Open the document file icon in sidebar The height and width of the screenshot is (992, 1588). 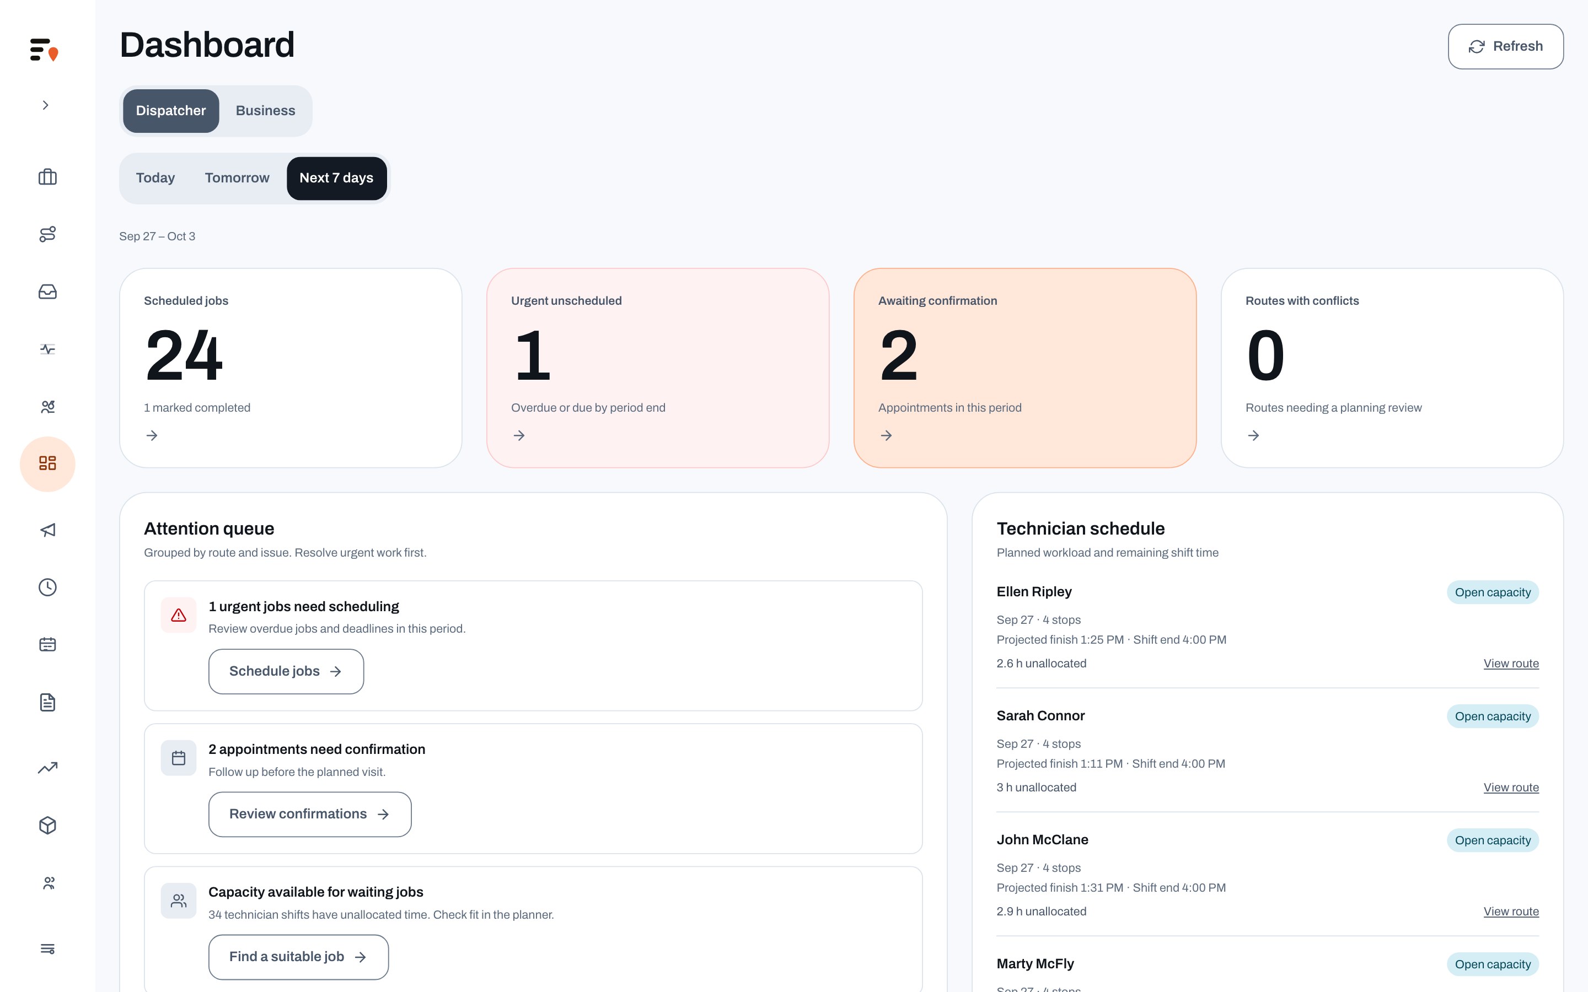click(x=47, y=702)
